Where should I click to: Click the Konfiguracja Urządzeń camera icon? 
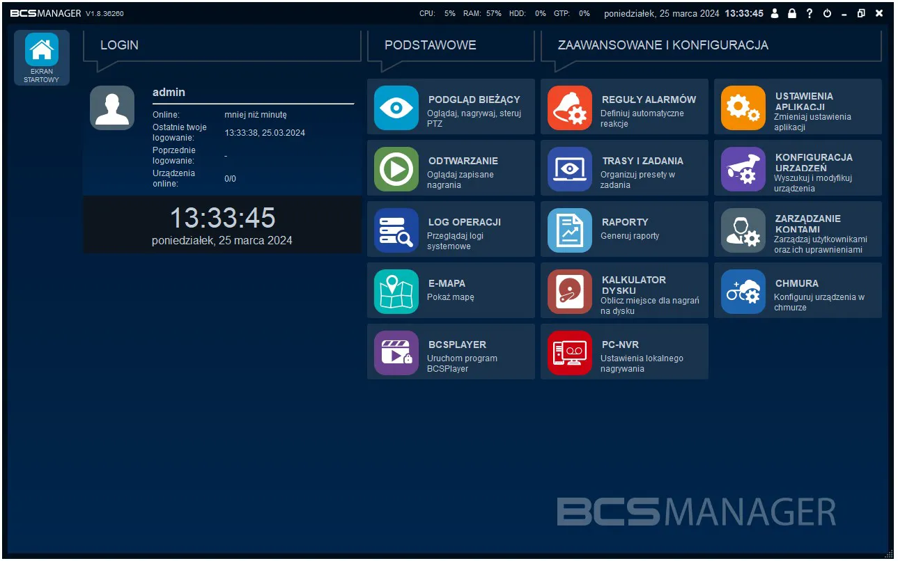tap(743, 169)
